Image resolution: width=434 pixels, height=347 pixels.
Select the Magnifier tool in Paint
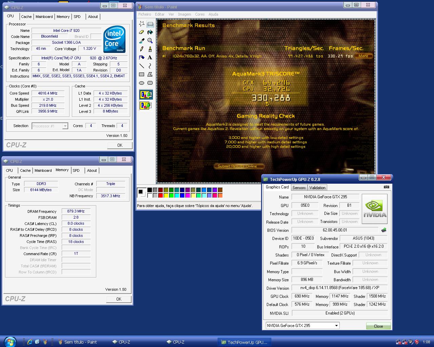coord(150,41)
